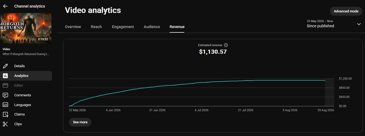Open the Engagement tab
Viewport: 365px width, 136px height.
123,27
